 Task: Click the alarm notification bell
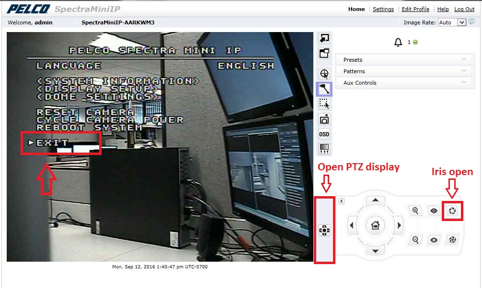coord(398,42)
